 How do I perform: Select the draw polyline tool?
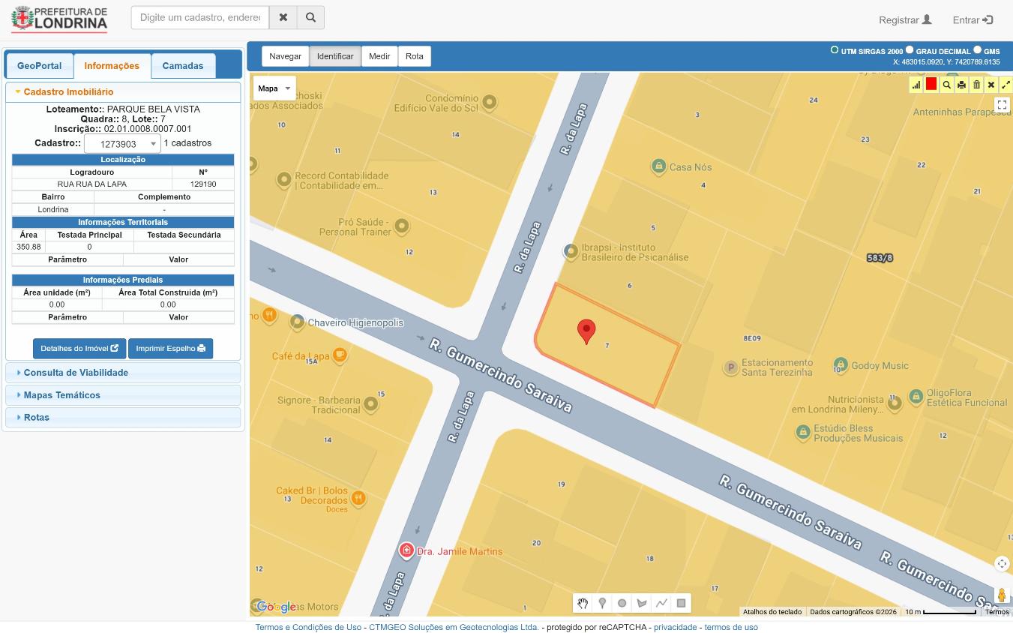661,603
